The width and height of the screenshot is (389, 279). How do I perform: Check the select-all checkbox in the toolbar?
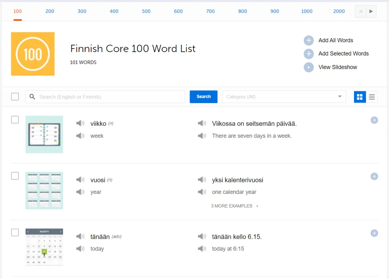tap(15, 97)
